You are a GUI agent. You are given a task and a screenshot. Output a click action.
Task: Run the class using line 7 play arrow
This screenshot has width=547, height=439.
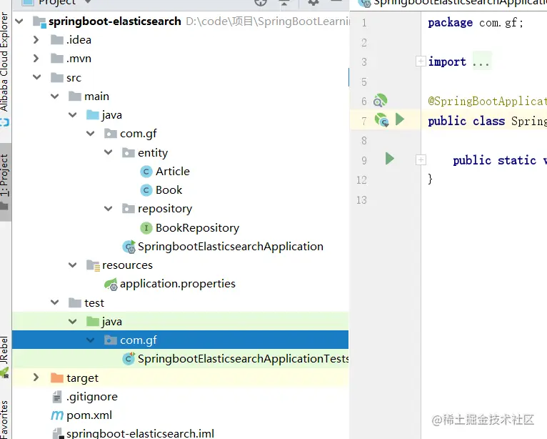400,119
